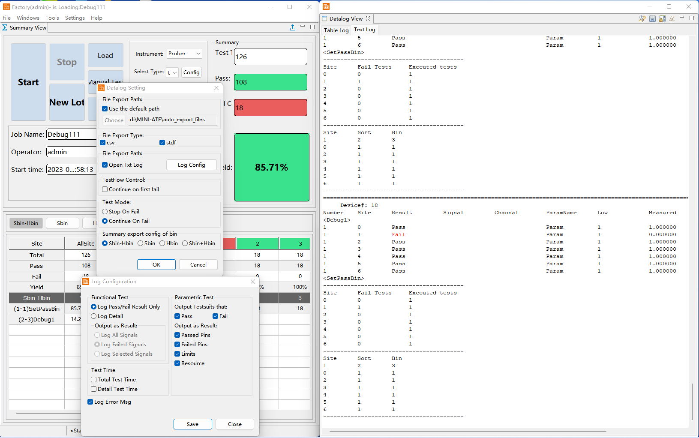Viewport: 699px width, 438px height.
Task: Uncheck the csv export type checkbox
Action: pos(103,143)
